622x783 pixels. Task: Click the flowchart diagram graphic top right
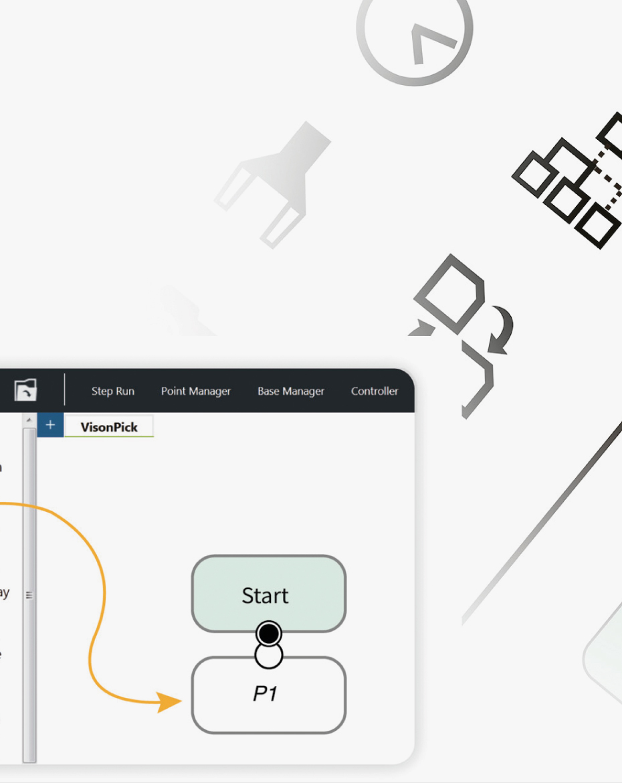click(572, 177)
